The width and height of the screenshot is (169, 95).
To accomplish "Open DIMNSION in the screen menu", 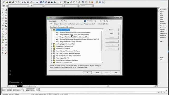I will [x=163, y=34].
